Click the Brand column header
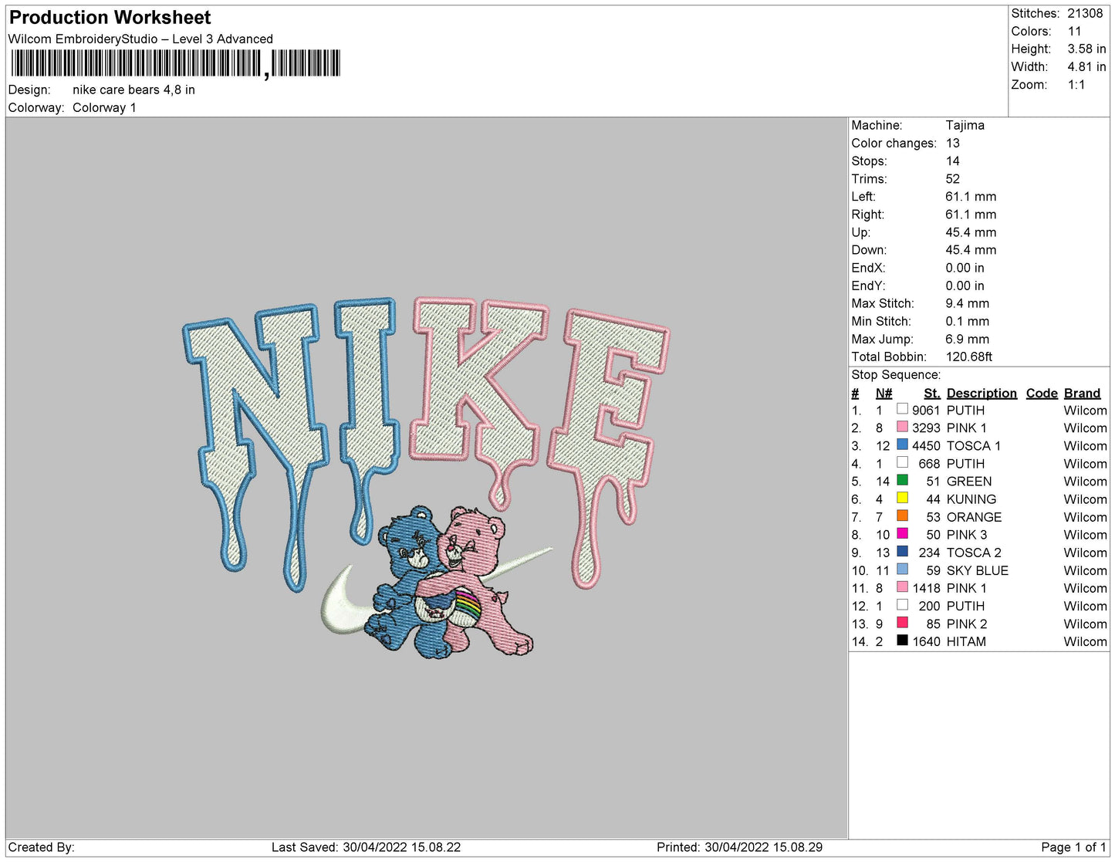This screenshot has width=1115, height=862. [x=1082, y=393]
